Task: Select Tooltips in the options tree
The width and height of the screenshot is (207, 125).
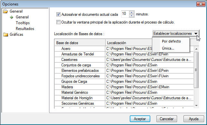Action: point(23,23)
